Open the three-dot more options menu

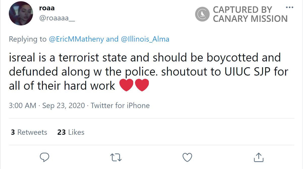(289, 7)
